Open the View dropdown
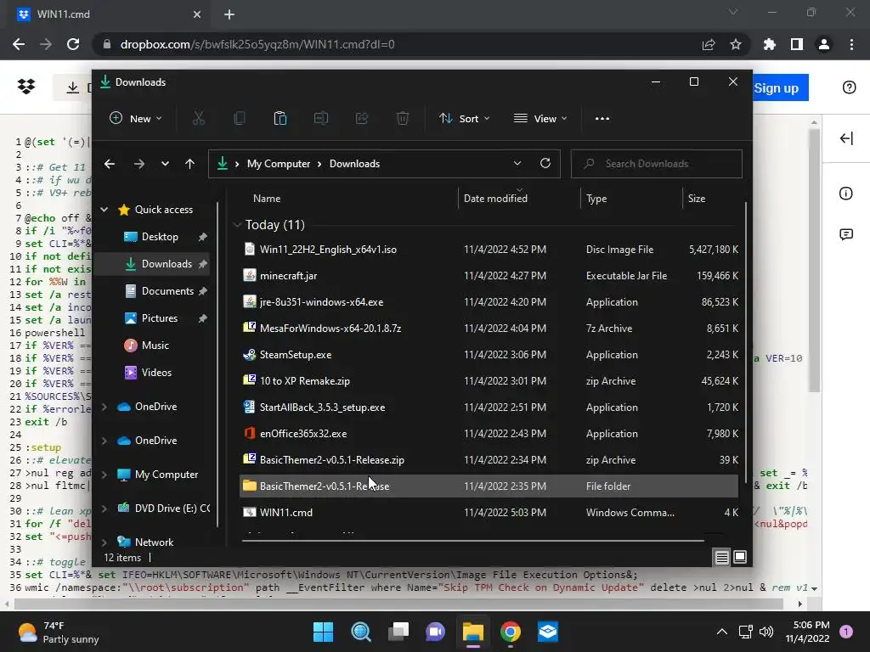Screen dimensions: 870x652 [x=540, y=118]
